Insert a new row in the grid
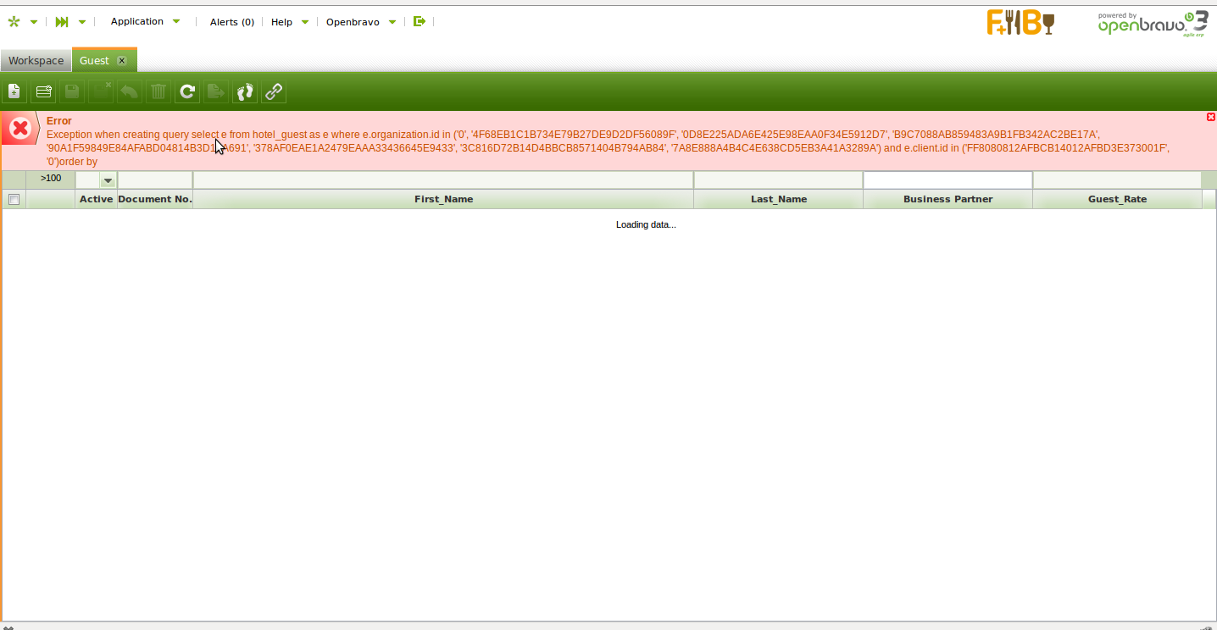 [x=43, y=91]
